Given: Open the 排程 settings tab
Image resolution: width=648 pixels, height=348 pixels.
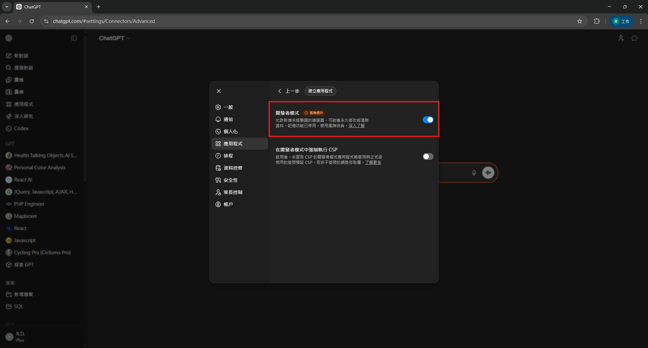Looking at the screenshot, I should tap(240, 156).
